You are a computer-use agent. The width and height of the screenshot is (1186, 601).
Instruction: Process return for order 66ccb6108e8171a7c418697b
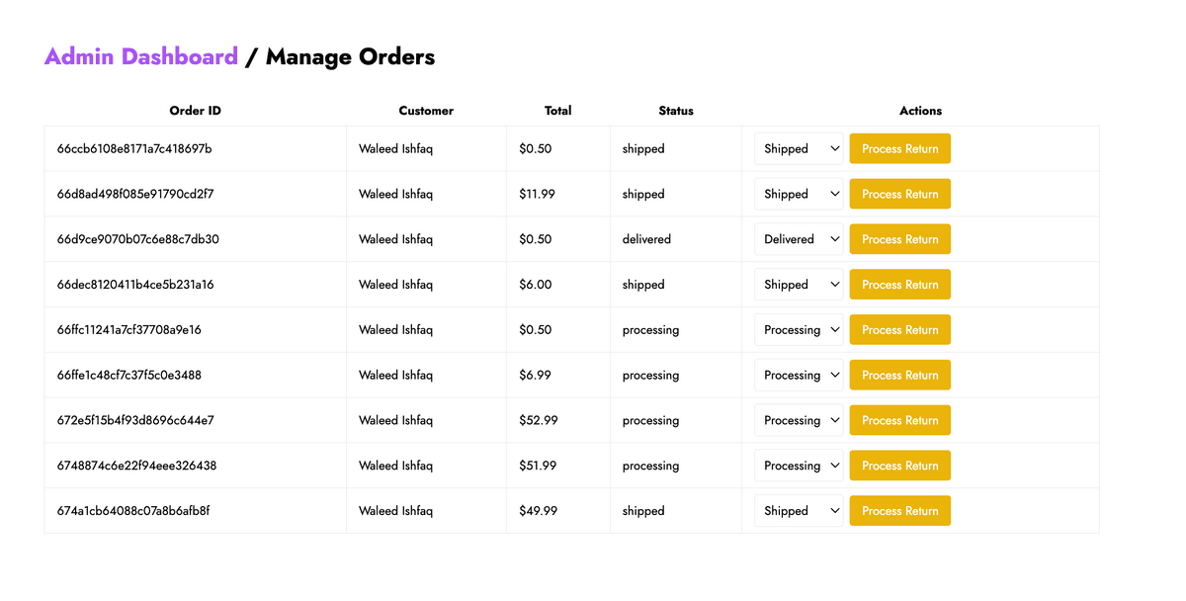click(x=899, y=149)
